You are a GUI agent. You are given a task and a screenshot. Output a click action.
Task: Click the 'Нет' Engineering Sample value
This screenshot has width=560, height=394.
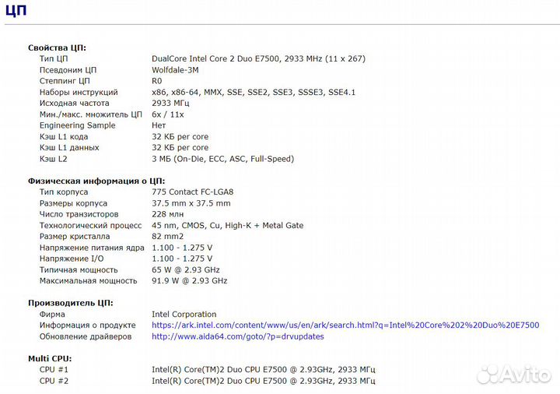[159, 125]
